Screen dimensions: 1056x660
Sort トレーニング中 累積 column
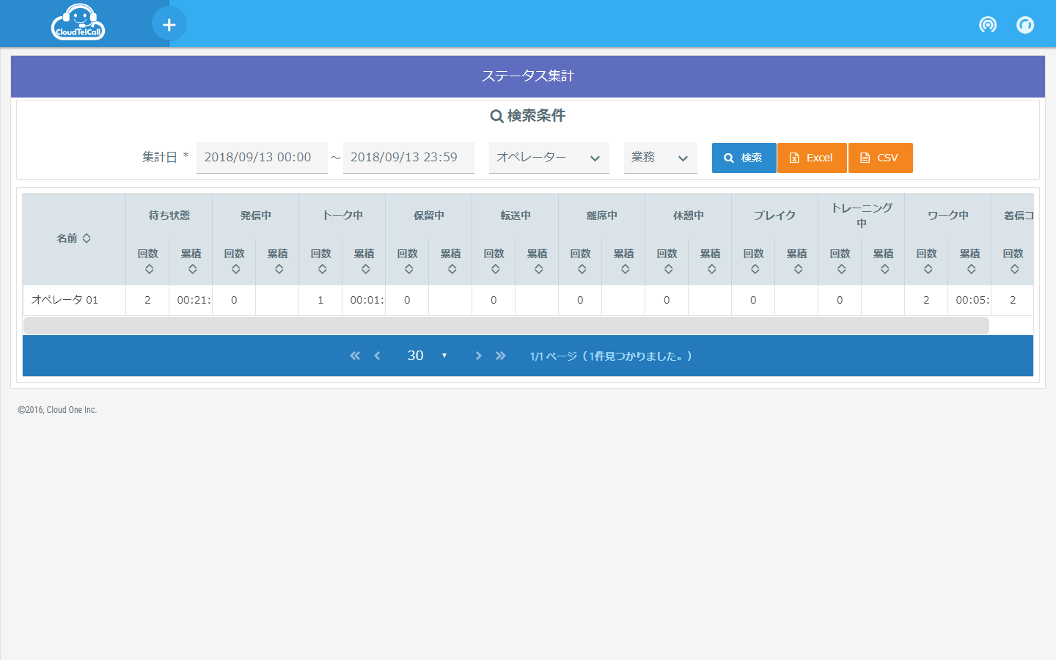(x=883, y=261)
